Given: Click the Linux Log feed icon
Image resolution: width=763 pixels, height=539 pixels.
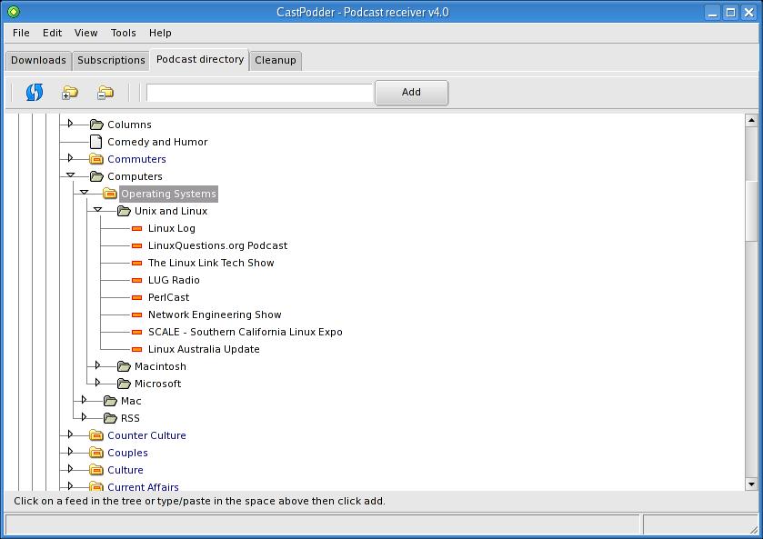Looking at the screenshot, I should [x=137, y=228].
